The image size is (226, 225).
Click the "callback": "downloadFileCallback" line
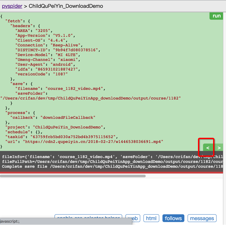(x=53, y=117)
